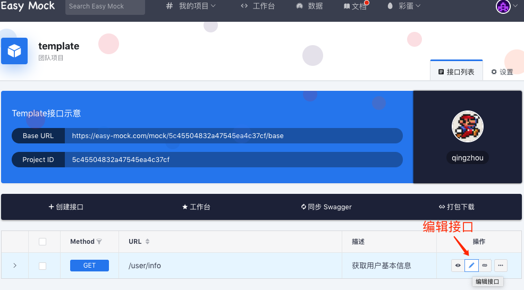The image size is (524, 290).
Task: Sort by URL column arrows
Action: (x=147, y=242)
